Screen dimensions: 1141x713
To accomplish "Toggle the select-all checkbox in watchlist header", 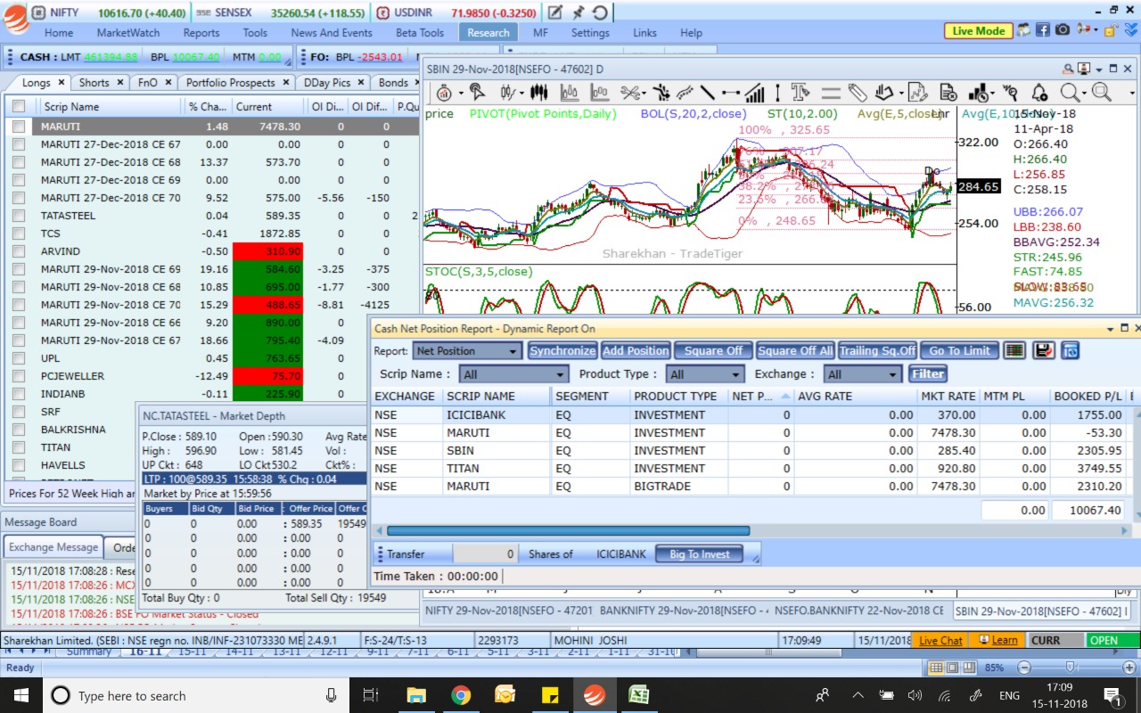I will (19, 106).
